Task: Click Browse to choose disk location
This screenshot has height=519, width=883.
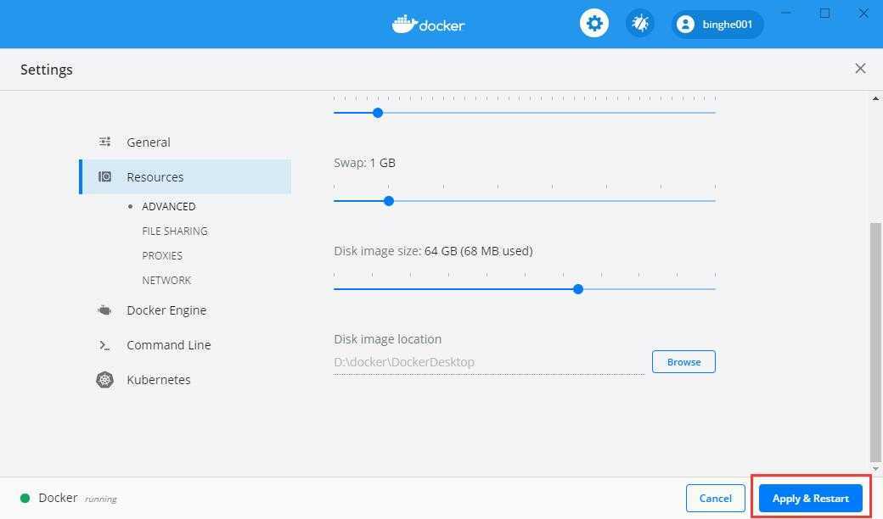Action: [x=683, y=361]
